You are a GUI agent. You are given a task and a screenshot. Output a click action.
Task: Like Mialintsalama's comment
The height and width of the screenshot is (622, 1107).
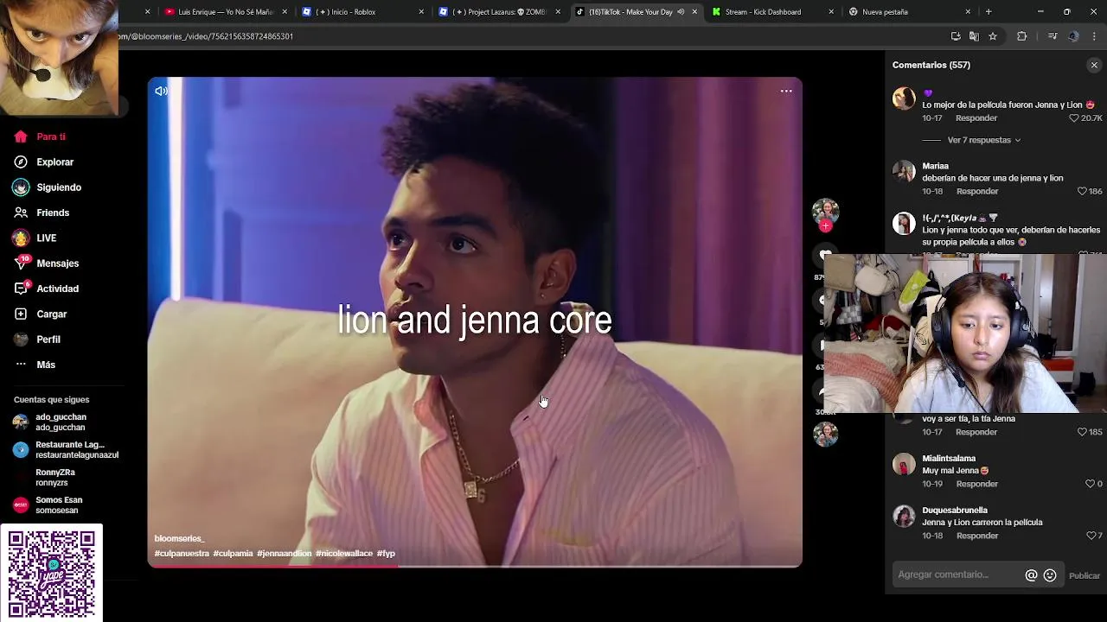point(1090,484)
